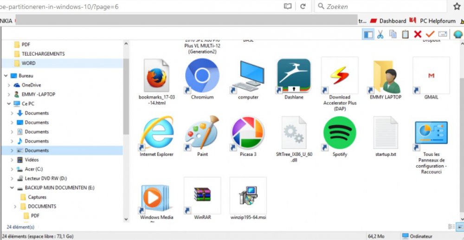Select the WORD folder in tree
This screenshot has height=240, width=464.
28,63
